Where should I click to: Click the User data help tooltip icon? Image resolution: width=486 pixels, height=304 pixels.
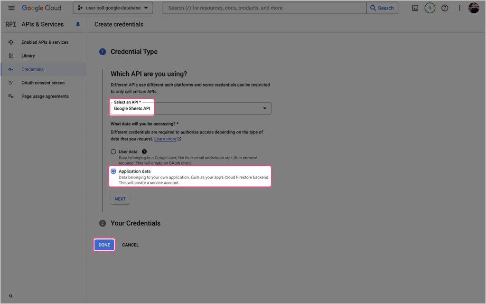tap(144, 152)
